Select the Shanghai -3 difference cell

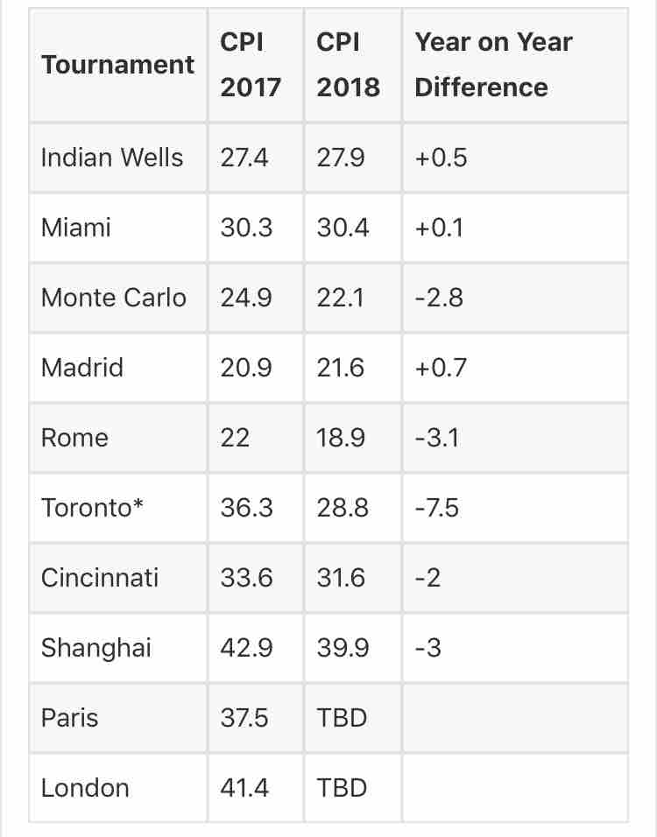pos(515,648)
